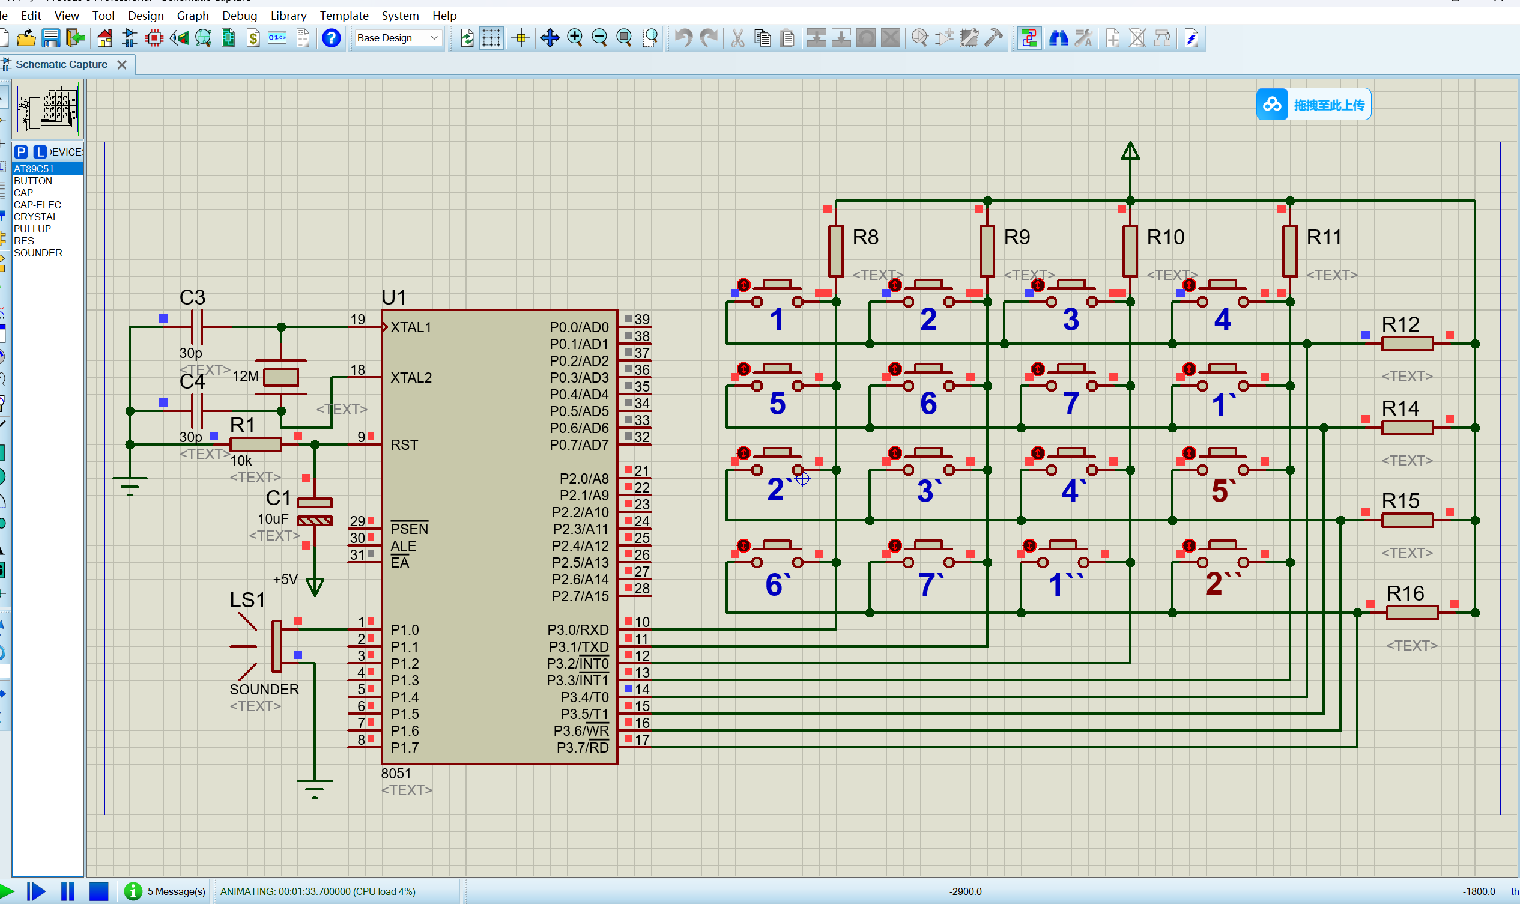The width and height of the screenshot is (1520, 904).
Task: Open the System menu
Action: (x=400, y=16)
